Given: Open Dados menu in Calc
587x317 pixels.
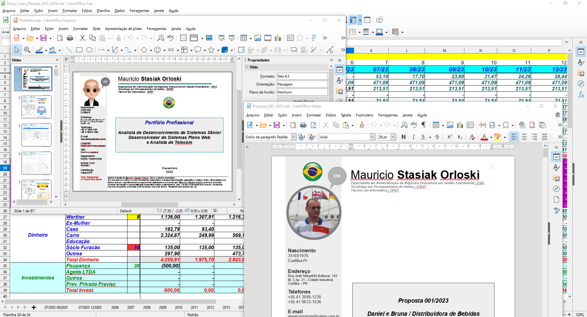Looking at the screenshot, I should click(120, 11).
